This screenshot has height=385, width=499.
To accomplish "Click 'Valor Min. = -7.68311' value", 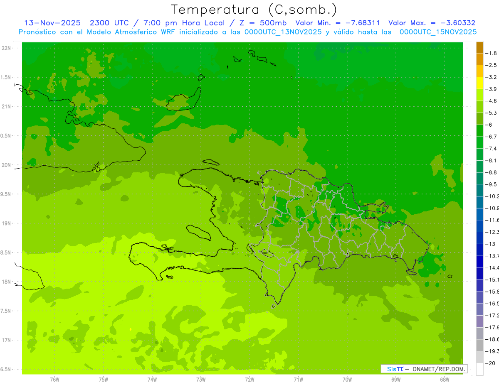I will (337, 23).
